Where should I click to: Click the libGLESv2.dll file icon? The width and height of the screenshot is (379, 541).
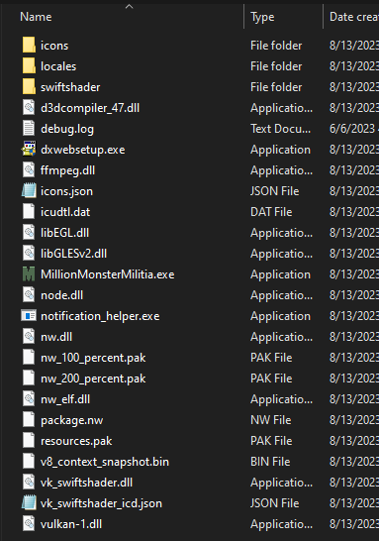coord(29,254)
